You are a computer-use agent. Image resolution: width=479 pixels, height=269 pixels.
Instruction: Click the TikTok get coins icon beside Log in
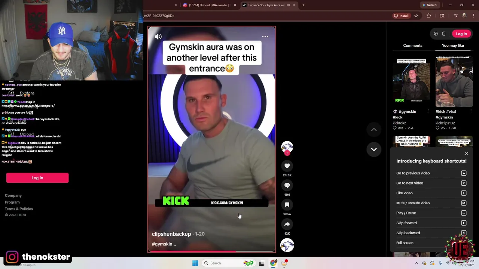click(x=436, y=34)
